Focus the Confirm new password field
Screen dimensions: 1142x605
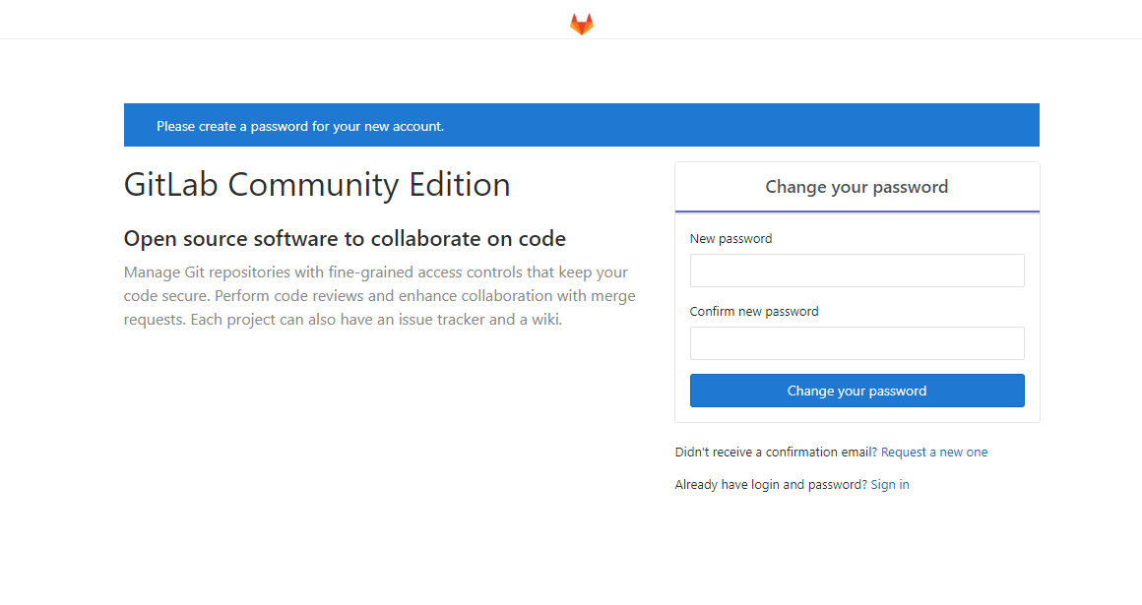(856, 343)
